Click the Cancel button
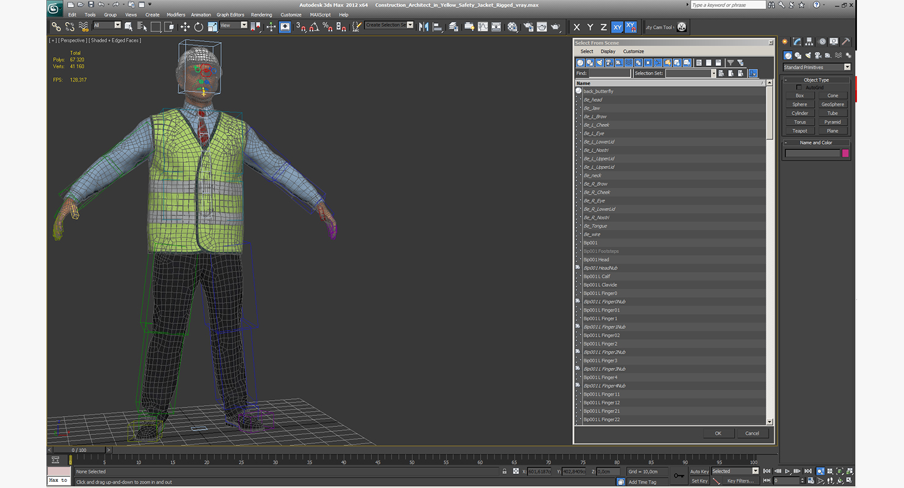The height and width of the screenshot is (488, 904). [x=752, y=433]
